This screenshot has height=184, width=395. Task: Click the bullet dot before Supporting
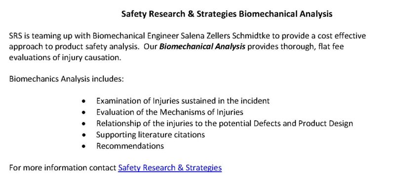coord(83,135)
